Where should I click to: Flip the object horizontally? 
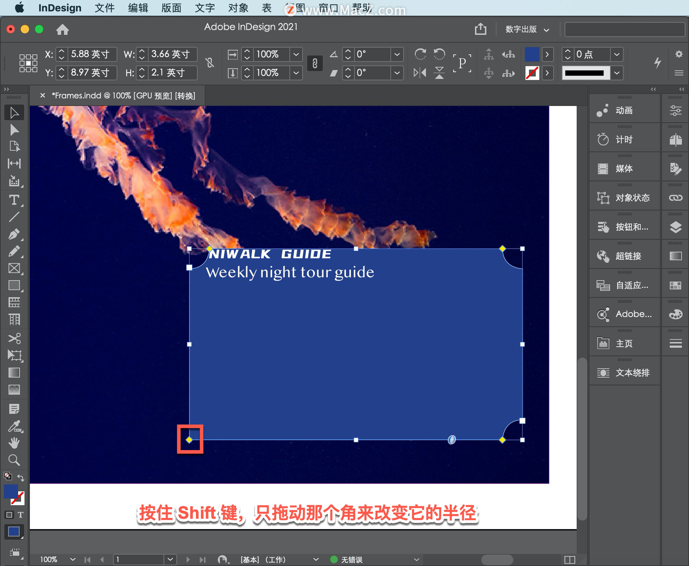[420, 73]
